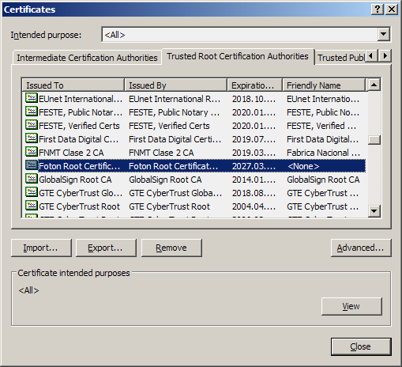Click Fabrica Nacional friendly name cell
Image resolution: width=402 pixels, height=367 pixels.
(x=323, y=153)
